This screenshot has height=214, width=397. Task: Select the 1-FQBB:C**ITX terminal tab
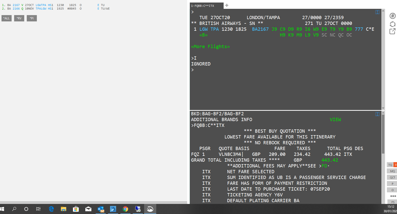pos(206,6)
